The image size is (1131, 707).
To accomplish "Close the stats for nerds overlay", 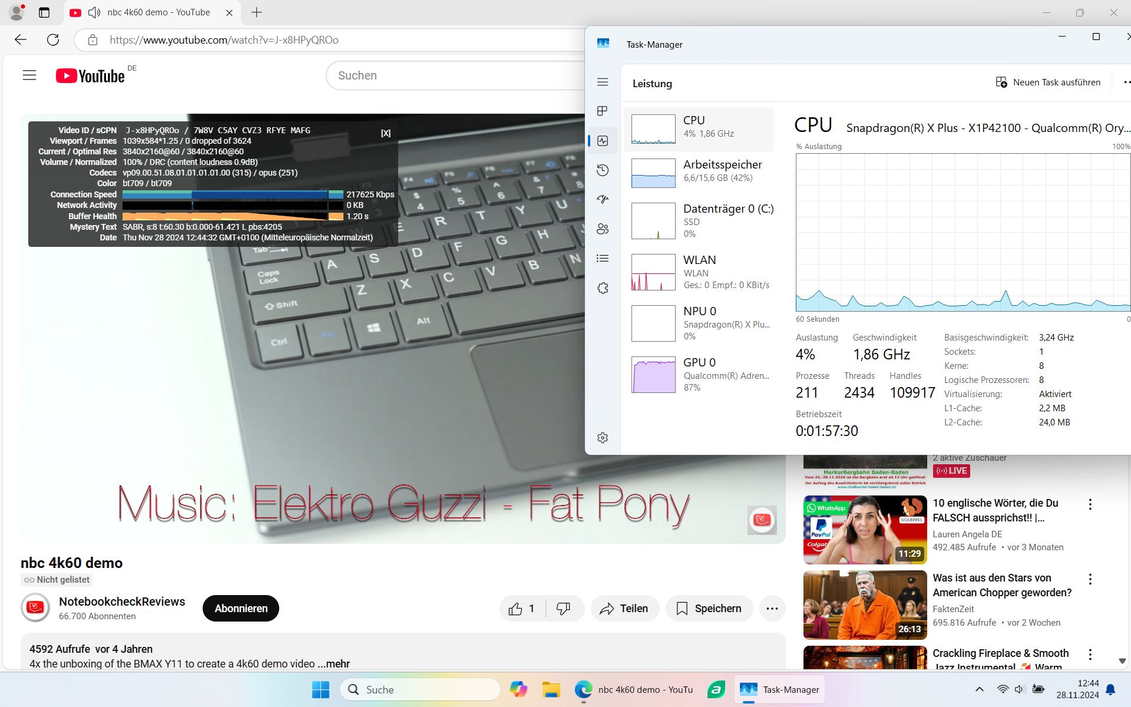I will (x=385, y=133).
